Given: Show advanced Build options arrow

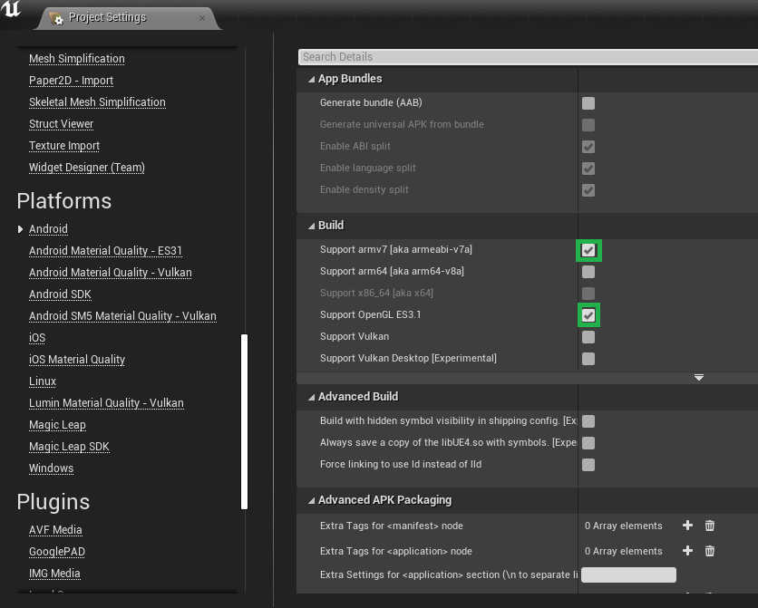Looking at the screenshot, I should (x=698, y=377).
